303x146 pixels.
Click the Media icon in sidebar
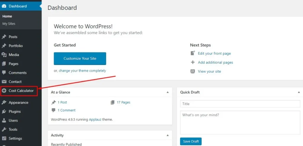tap(4, 55)
